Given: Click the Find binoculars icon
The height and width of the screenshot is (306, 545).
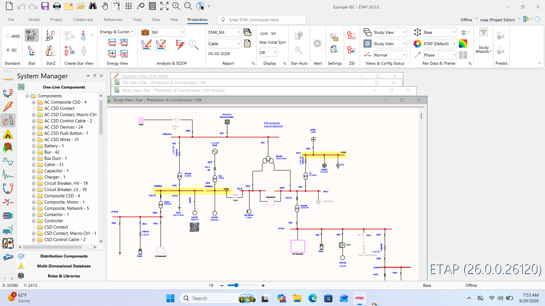Looking at the screenshot, I should (x=93, y=6).
